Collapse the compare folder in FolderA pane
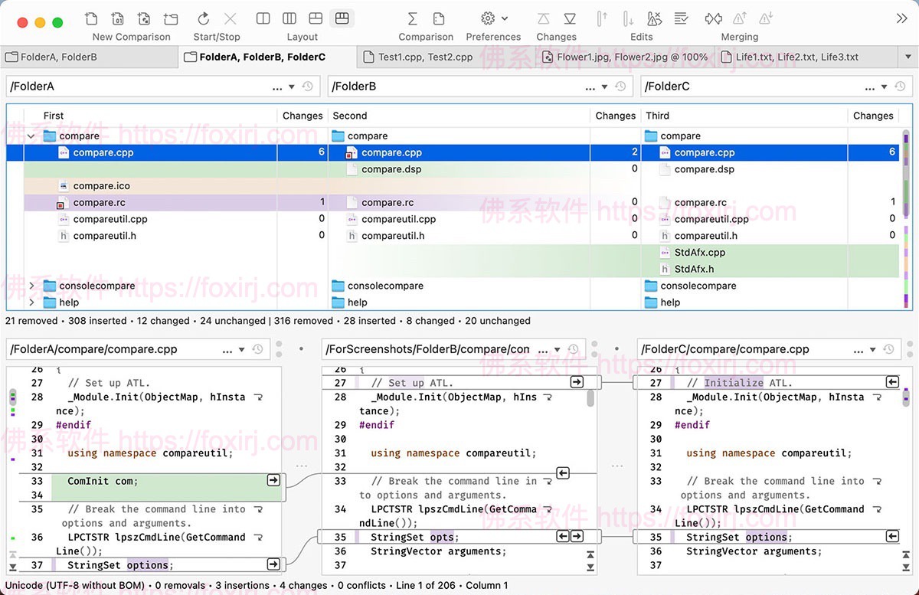The height and width of the screenshot is (595, 919). click(31, 136)
